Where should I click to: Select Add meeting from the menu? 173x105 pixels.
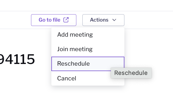click(x=88, y=35)
